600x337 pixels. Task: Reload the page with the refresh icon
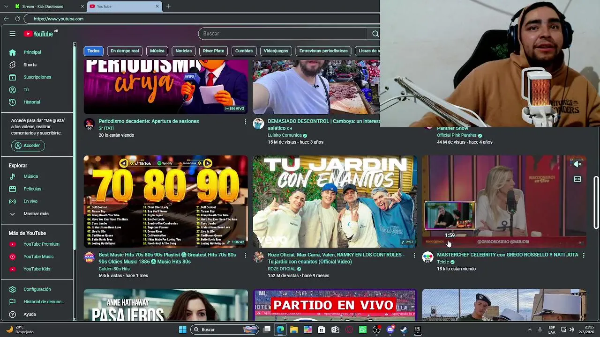[x=17, y=19]
